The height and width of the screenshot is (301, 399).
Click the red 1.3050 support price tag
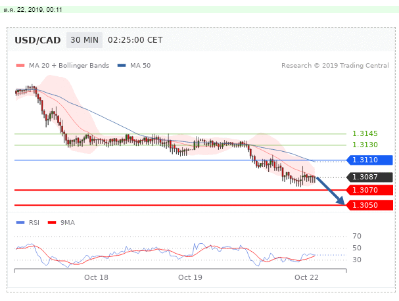pyautogui.click(x=369, y=205)
